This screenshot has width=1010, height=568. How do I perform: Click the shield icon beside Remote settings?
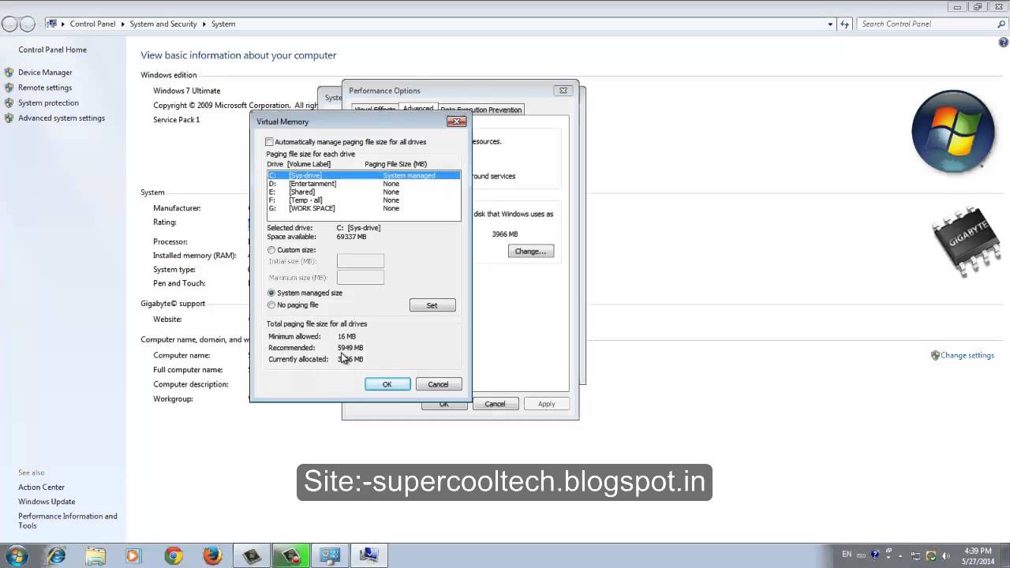point(9,88)
